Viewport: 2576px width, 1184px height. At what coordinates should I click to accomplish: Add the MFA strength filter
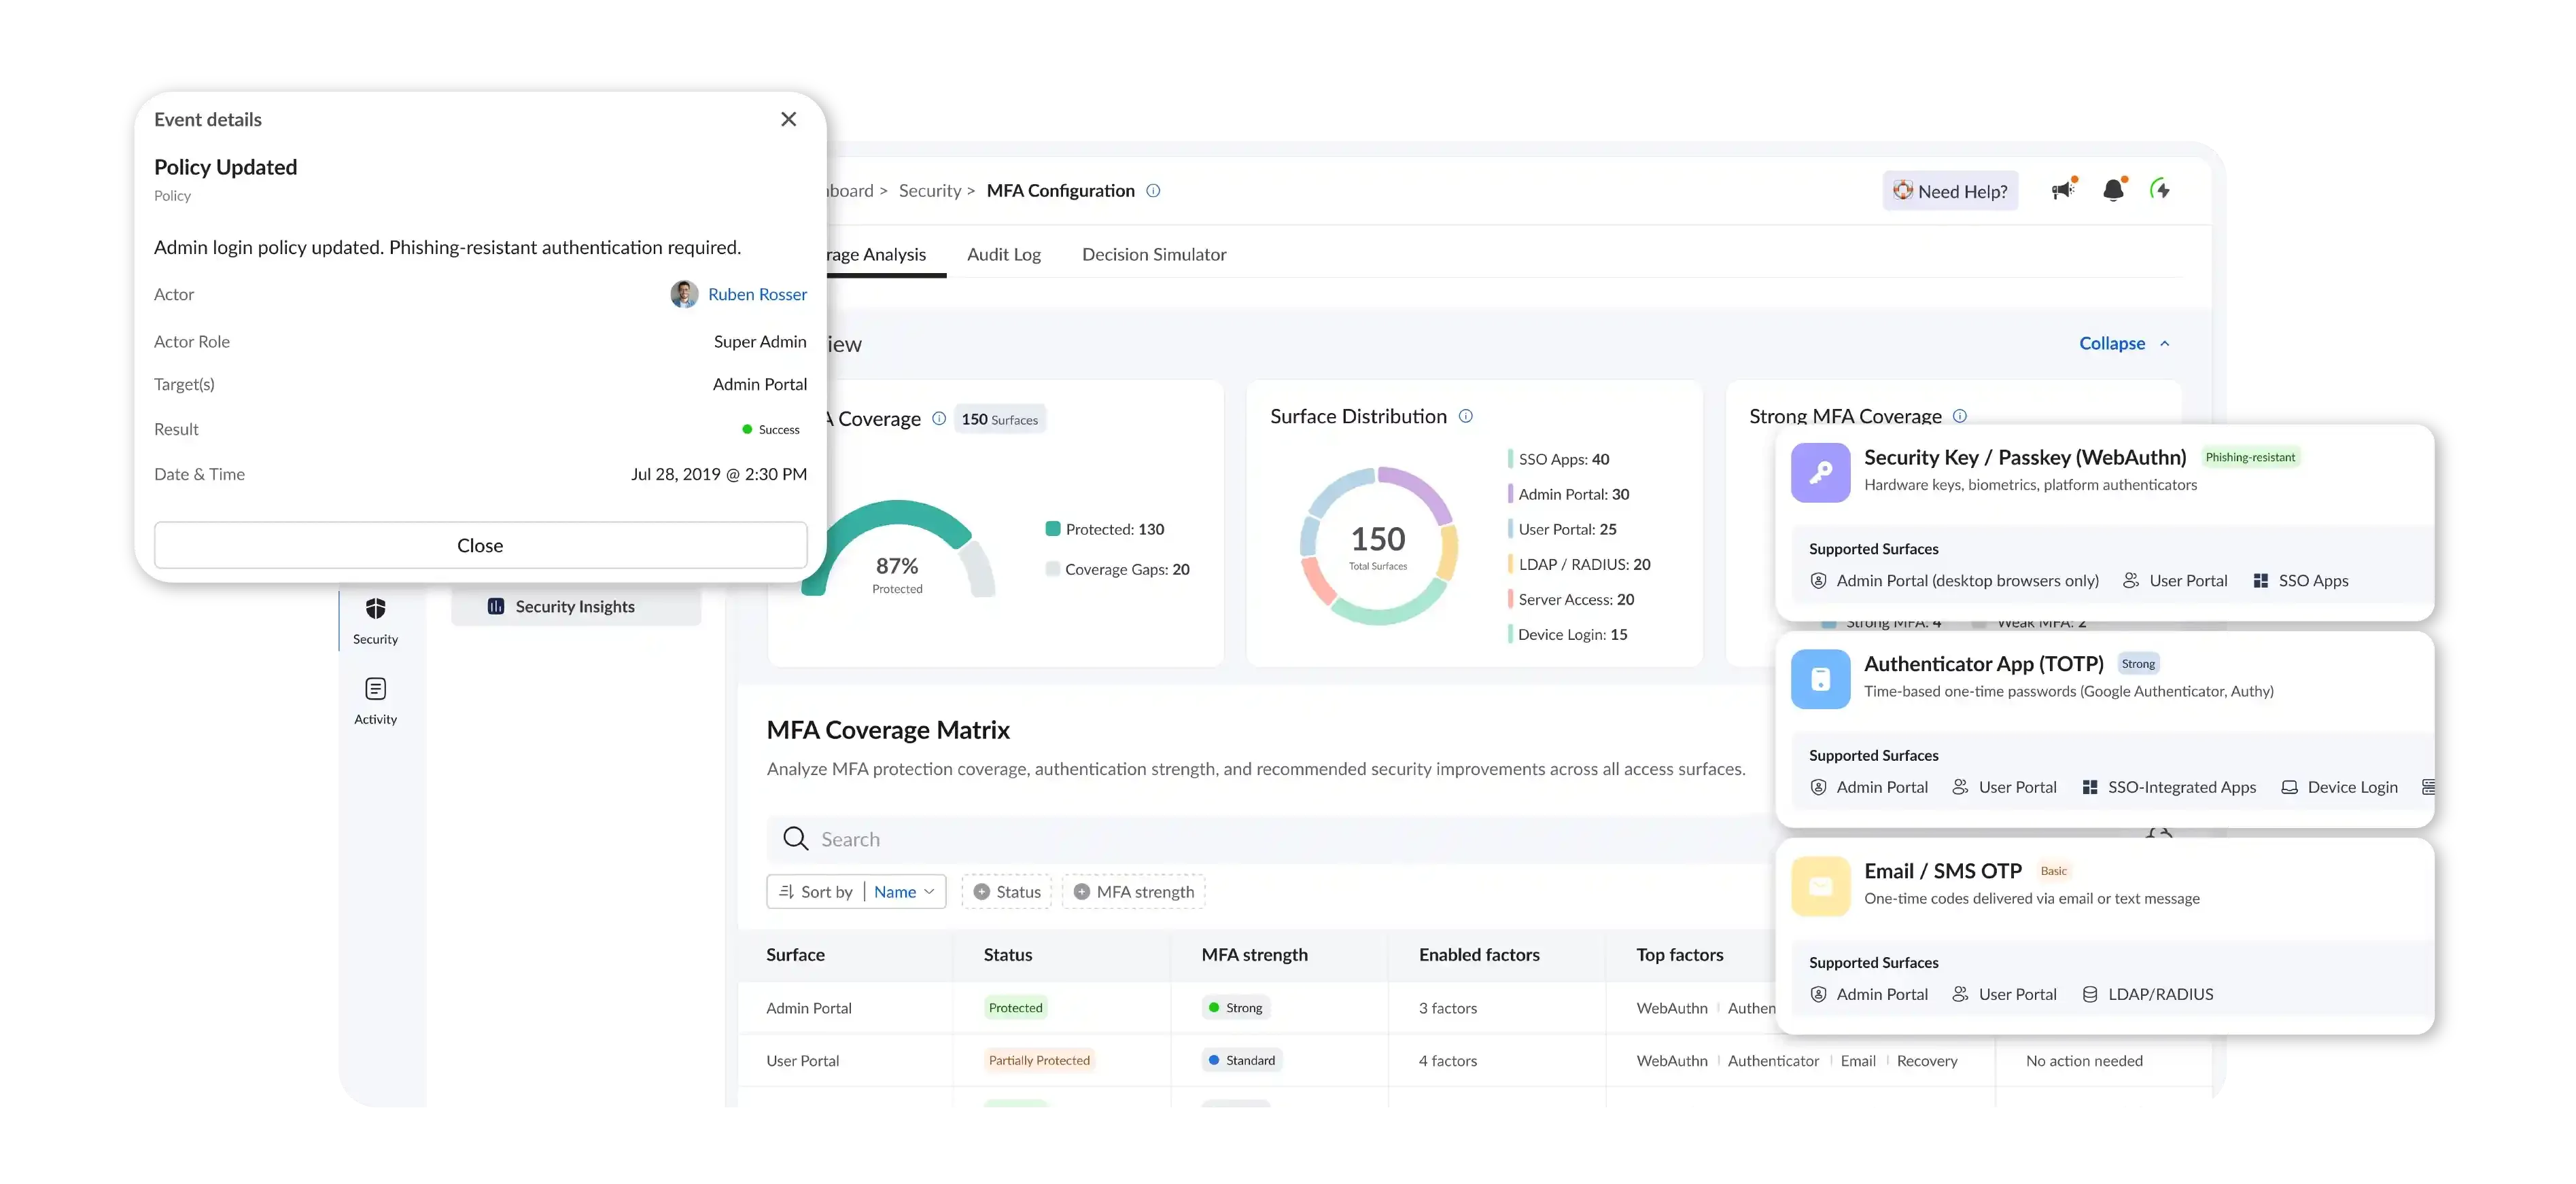[x=1133, y=891]
